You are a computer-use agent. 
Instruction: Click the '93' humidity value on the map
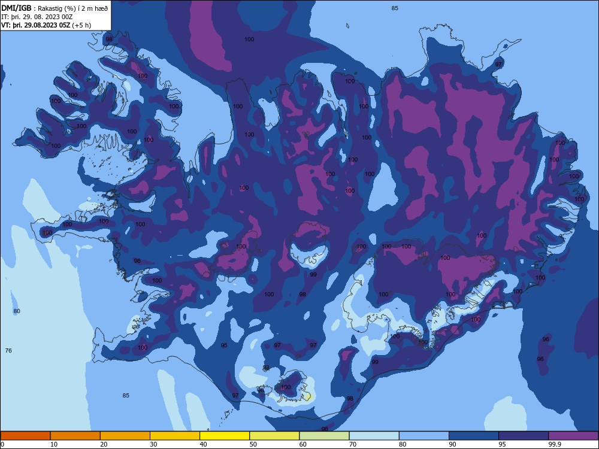[x=266, y=368]
